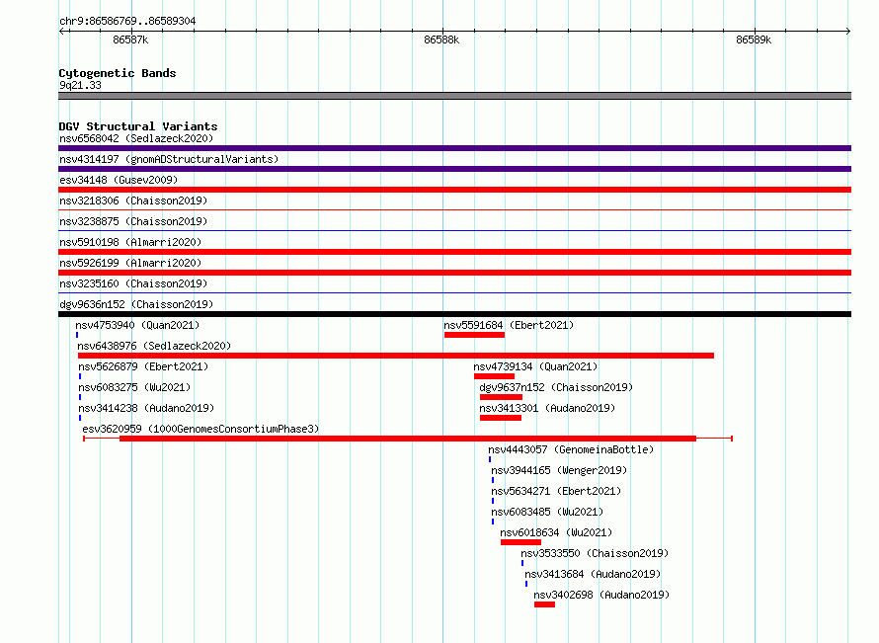Open nsv3414238 (Audano2019) label
This screenshot has width=879, height=643.
[146, 408]
